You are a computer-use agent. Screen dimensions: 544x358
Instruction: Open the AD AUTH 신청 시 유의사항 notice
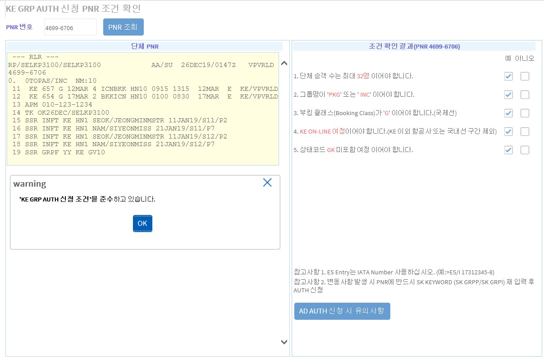tap(342, 311)
